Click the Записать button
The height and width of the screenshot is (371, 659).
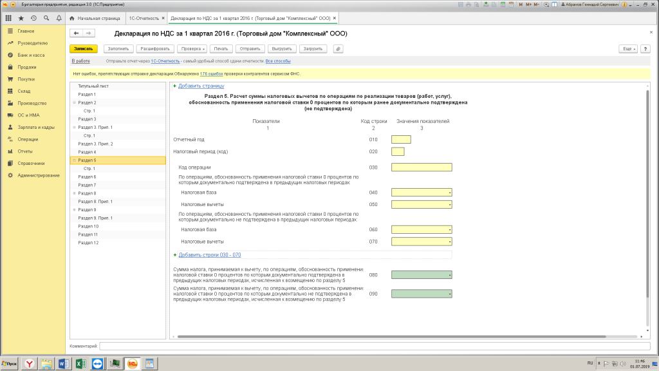click(x=84, y=49)
